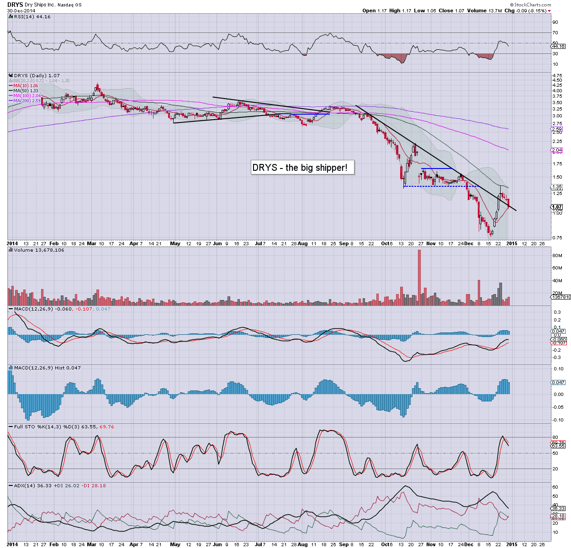
Task: Click the 'Close 1.07' header value
Action: click(452, 11)
